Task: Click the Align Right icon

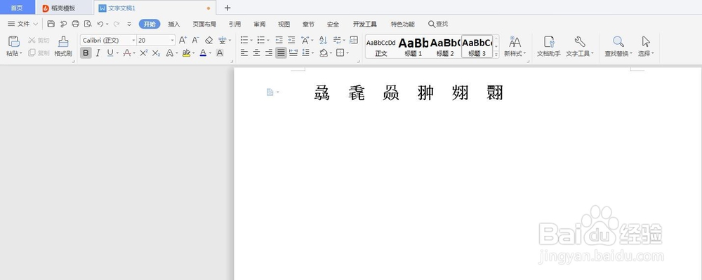Action: [x=269, y=52]
